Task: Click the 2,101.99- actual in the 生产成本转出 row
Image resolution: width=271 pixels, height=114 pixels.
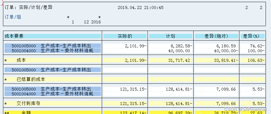Action: tap(136, 46)
